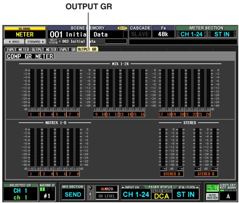Select MIX channel 15 label

coord(135,114)
